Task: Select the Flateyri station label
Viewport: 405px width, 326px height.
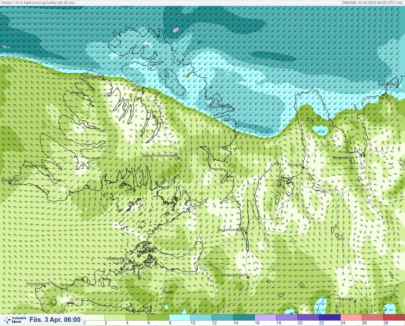Action: click(78, 92)
